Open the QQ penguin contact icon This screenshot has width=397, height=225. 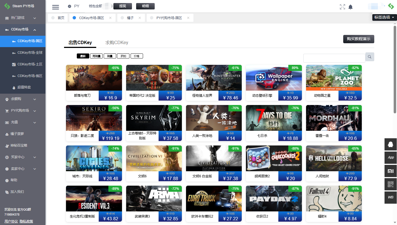[x=391, y=144]
